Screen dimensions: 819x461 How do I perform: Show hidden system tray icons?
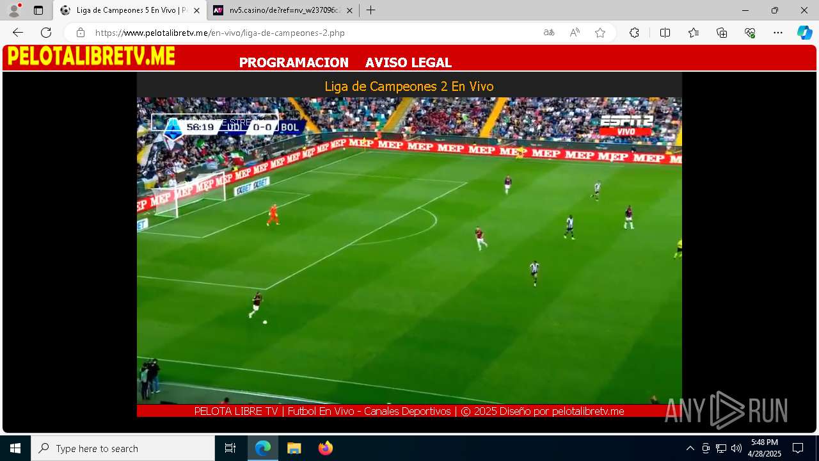[690, 448]
